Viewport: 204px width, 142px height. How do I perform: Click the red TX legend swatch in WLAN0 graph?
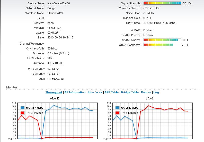tap(22, 113)
